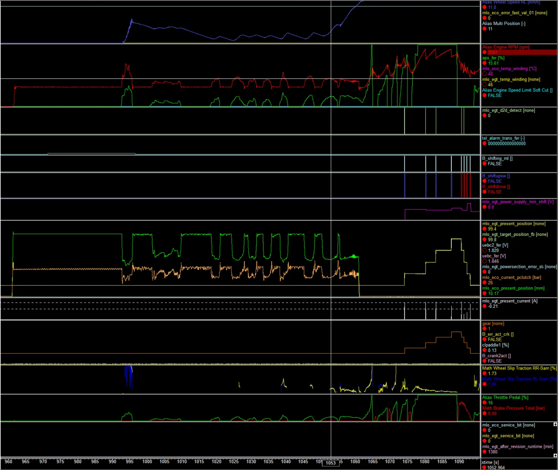Toggle red dot of Math Brake Pressure Total

(x=484, y=414)
